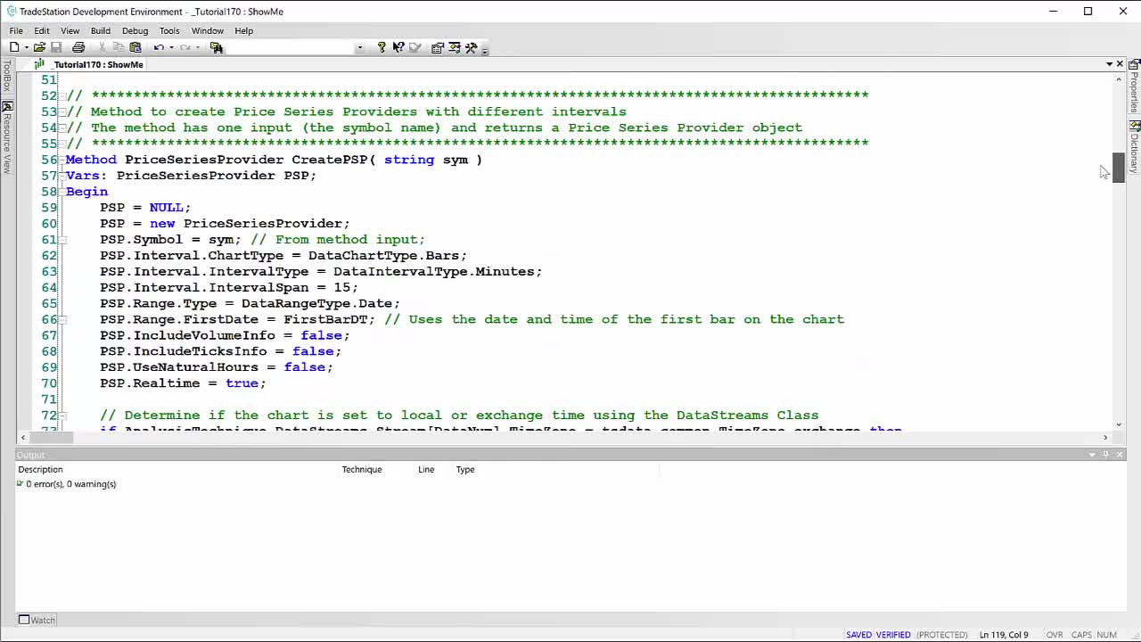Open the Resource View side panel tab
The width and height of the screenshot is (1141, 642).
point(7,137)
